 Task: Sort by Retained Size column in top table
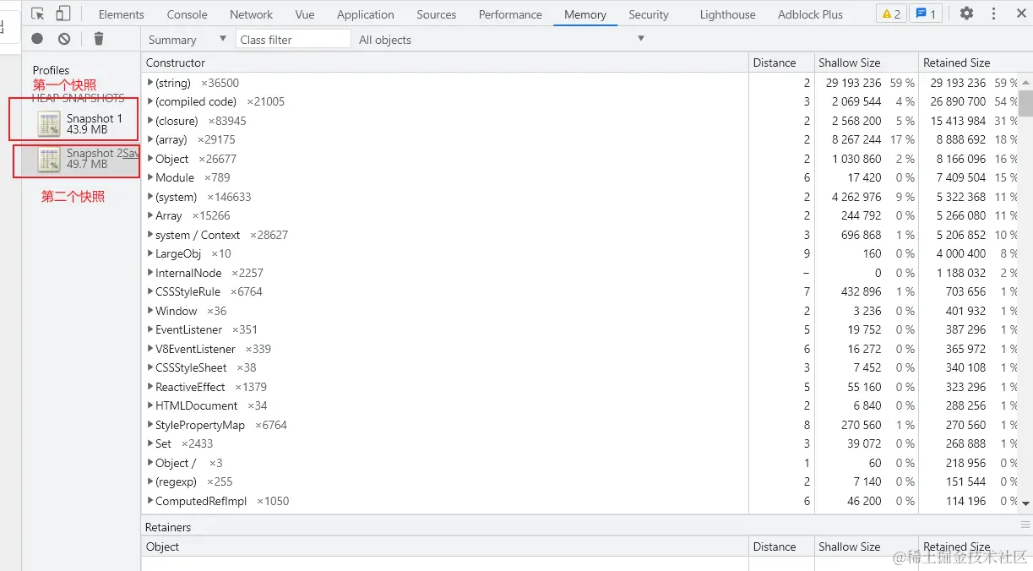pyautogui.click(x=969, y=63)
